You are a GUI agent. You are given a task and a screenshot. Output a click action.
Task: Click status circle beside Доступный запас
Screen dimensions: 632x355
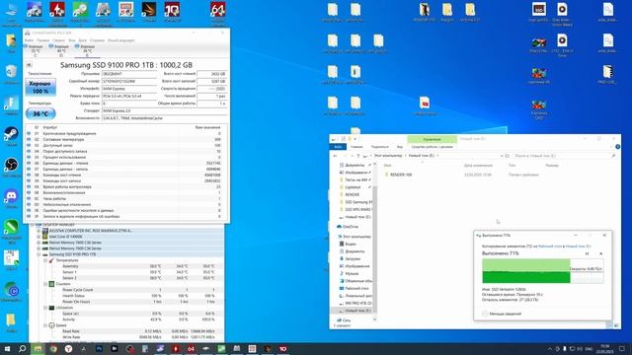[29, 145]
